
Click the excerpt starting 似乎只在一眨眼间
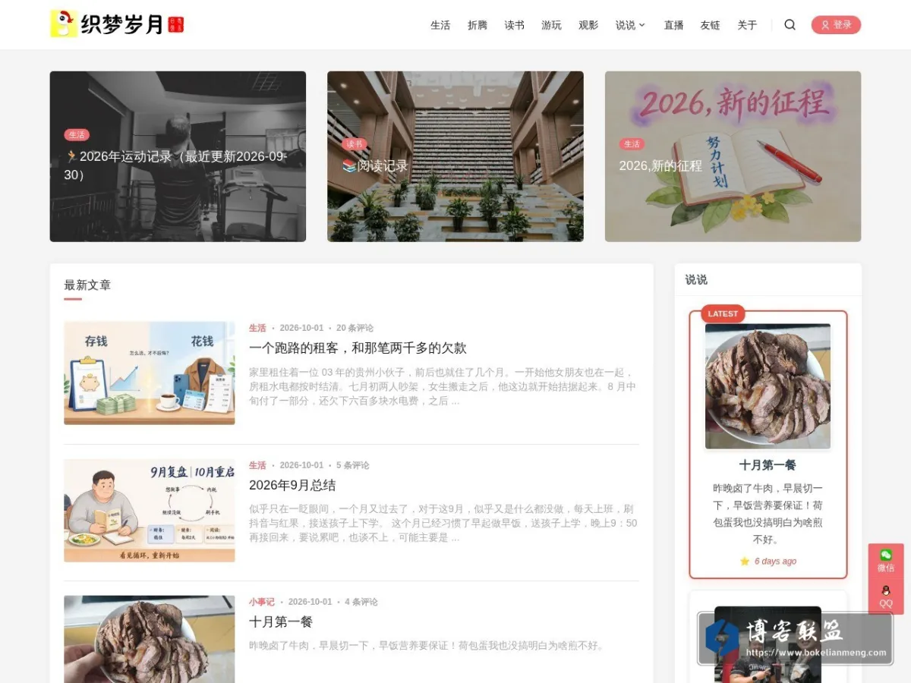pyautogui.click(x=443, y=523)
